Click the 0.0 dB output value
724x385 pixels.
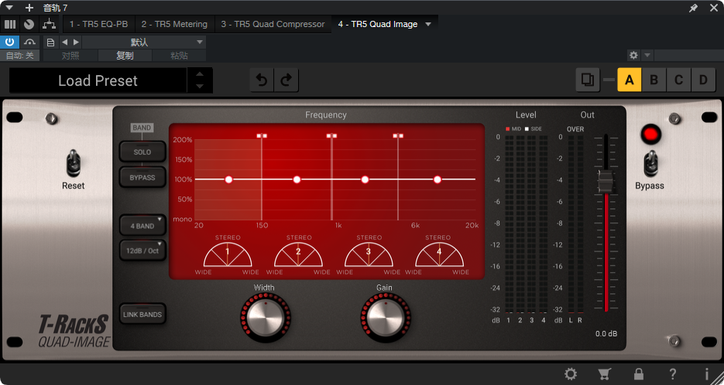click(606, 334)
